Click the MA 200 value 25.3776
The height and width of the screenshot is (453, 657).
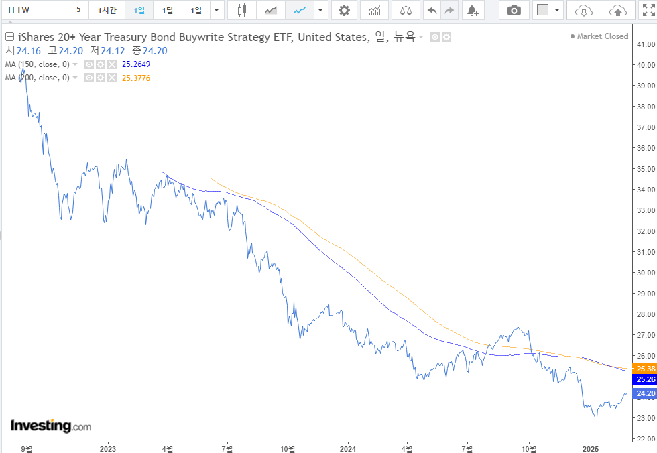coord(135,78)
